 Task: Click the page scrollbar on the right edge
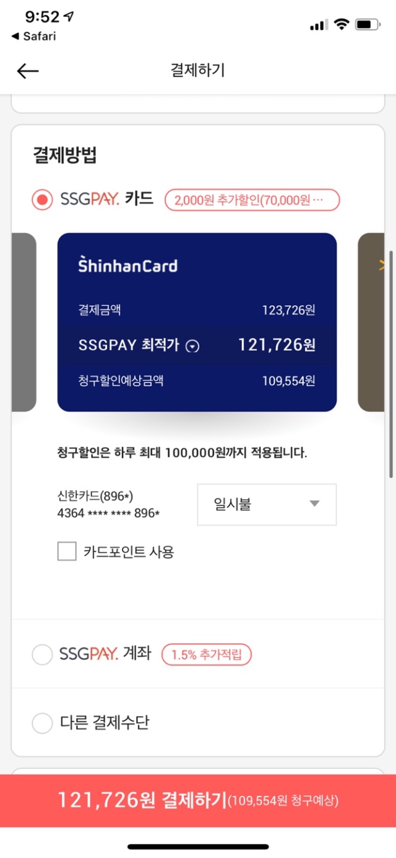391,364
